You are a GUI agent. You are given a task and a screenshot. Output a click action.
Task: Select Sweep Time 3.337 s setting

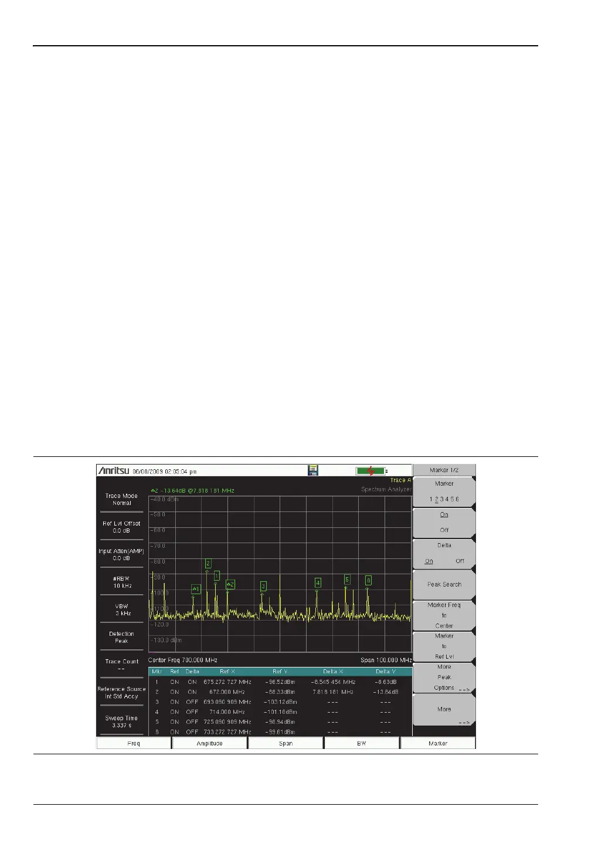(x=122, y=721)
